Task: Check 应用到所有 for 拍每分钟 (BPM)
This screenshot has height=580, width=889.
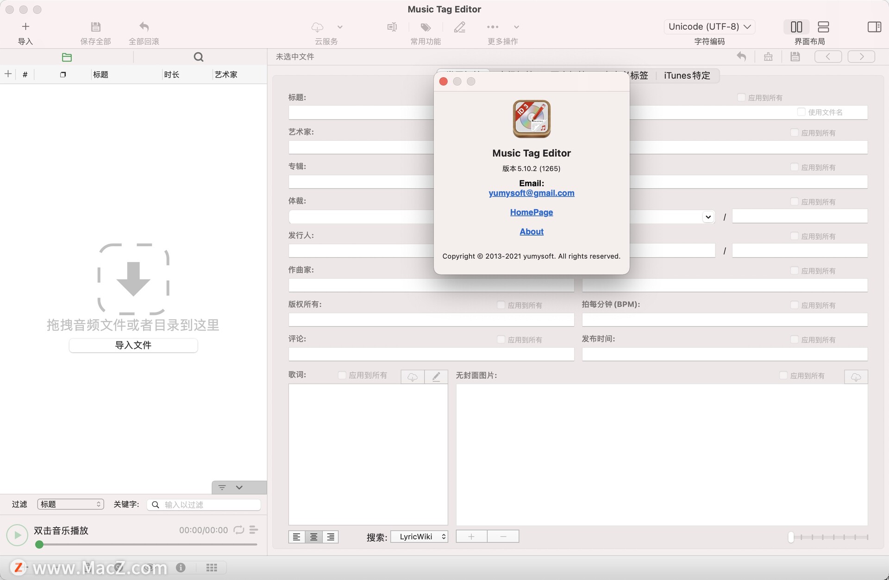Action: tap(795, 305)
